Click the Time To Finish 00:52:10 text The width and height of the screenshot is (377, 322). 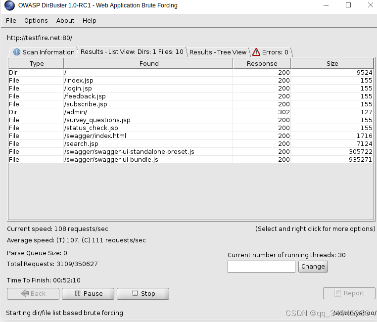click(x=44, y=280)
